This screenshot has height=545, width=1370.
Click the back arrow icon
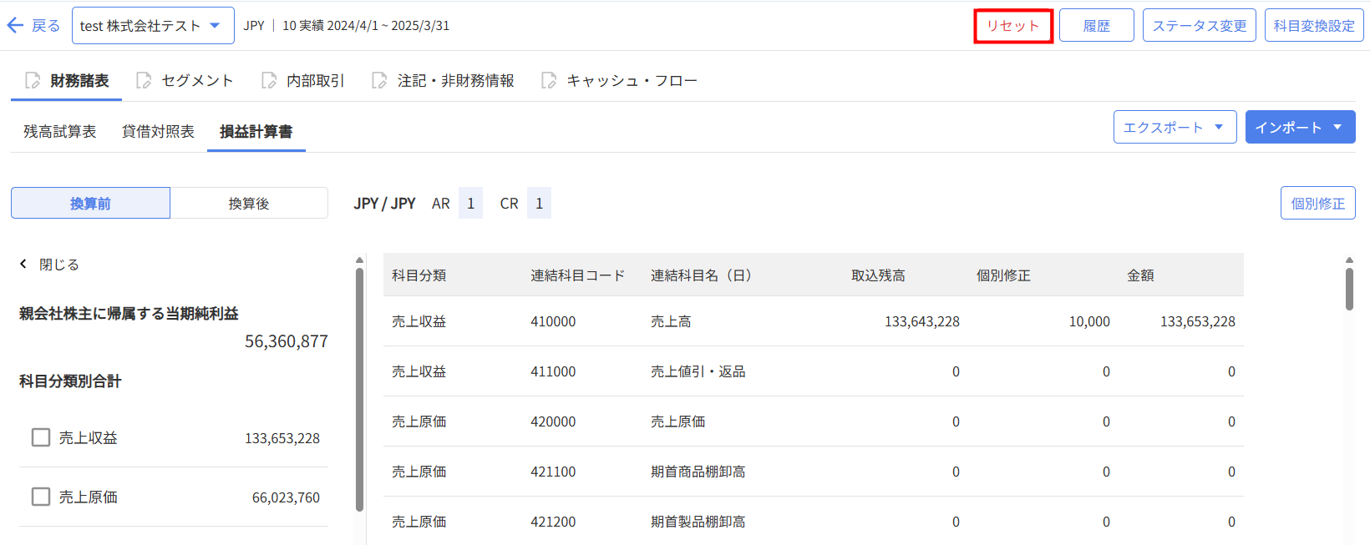(15, 26)
